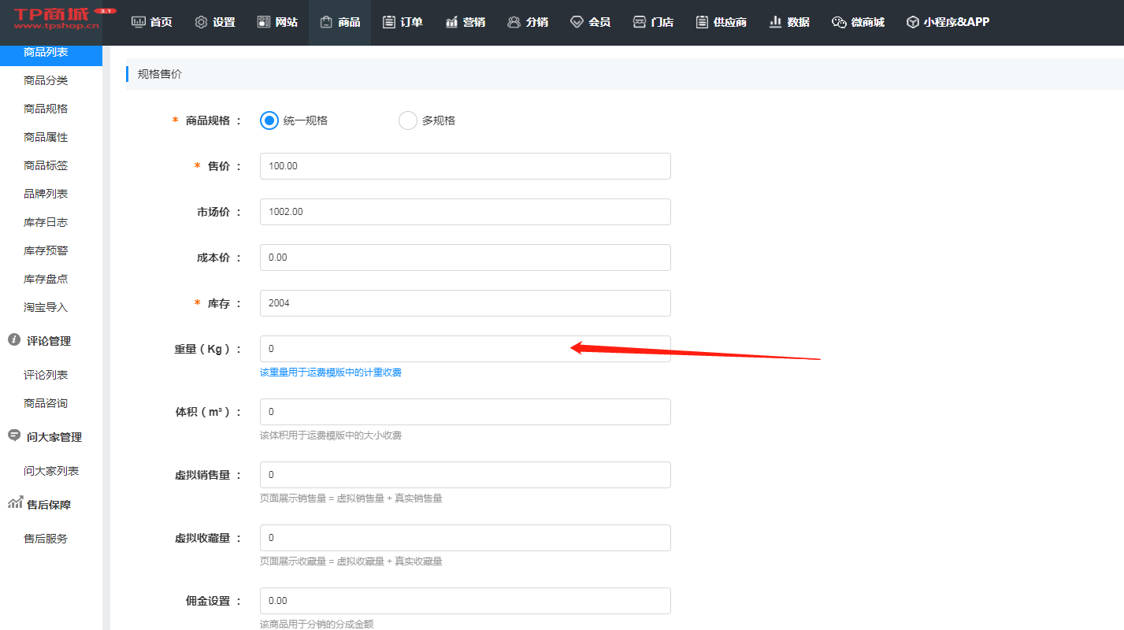
Task: Collapse the 问大家管理 sidebar group
Action: (54, 437)
